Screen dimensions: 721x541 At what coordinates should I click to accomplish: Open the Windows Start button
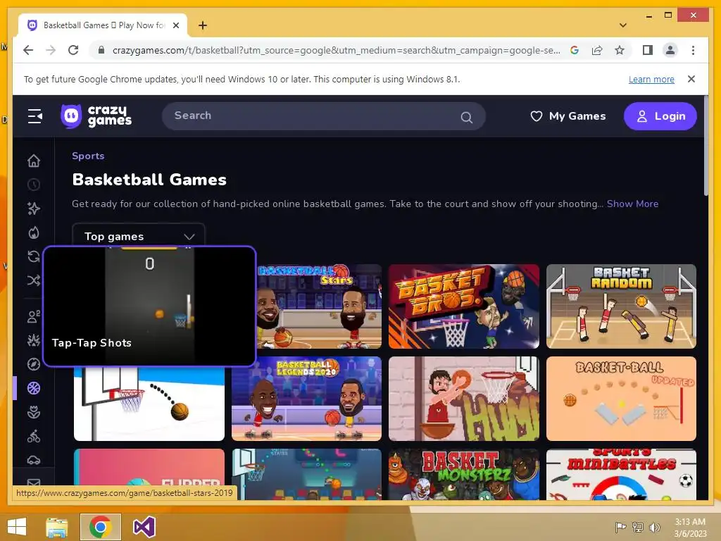tap(17, 527)
